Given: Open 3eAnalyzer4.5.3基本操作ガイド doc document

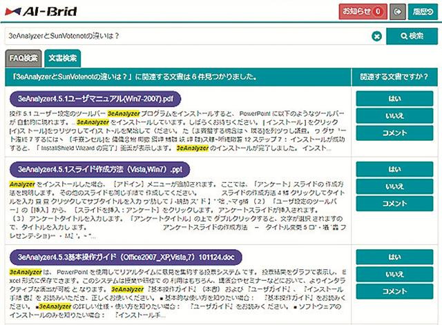Looking at the screenshot, I should coord(126,257).
